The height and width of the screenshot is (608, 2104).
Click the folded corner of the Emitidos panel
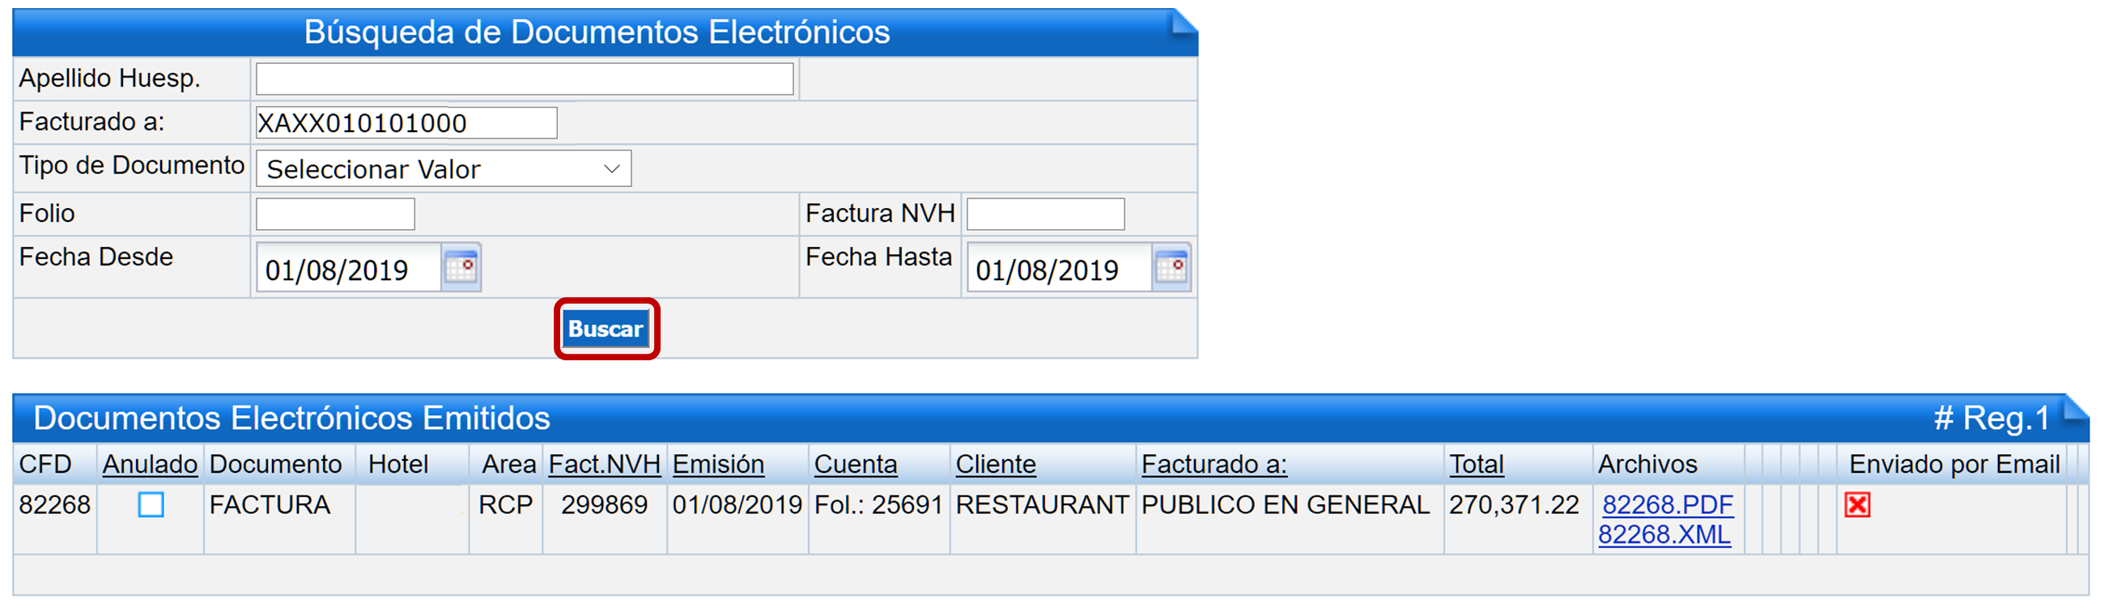pos(2076,409)
